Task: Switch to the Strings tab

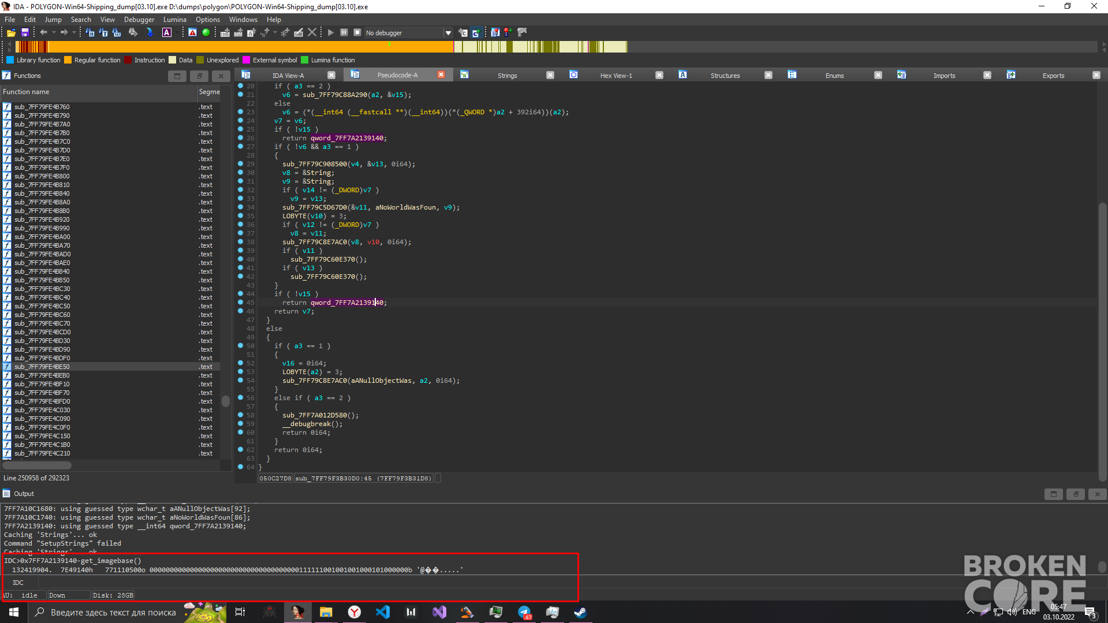Action: point(507,76)
